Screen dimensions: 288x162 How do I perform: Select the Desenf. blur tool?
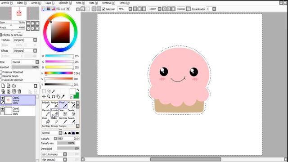72,120
